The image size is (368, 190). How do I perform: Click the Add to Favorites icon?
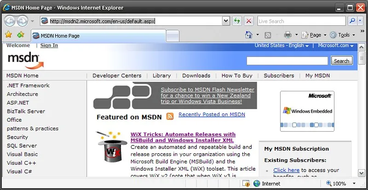(x=21, y=35)
